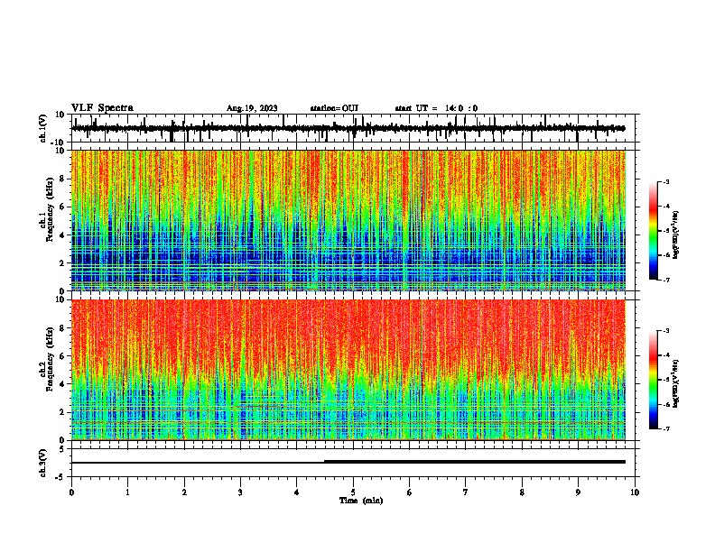Click the ch.1 waveform trace panel
The width and height of the screenshot is (715, 552).
click(353, 128)
